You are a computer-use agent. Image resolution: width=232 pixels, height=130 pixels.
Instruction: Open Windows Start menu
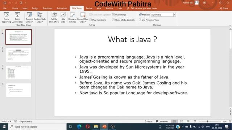(4, 127)
